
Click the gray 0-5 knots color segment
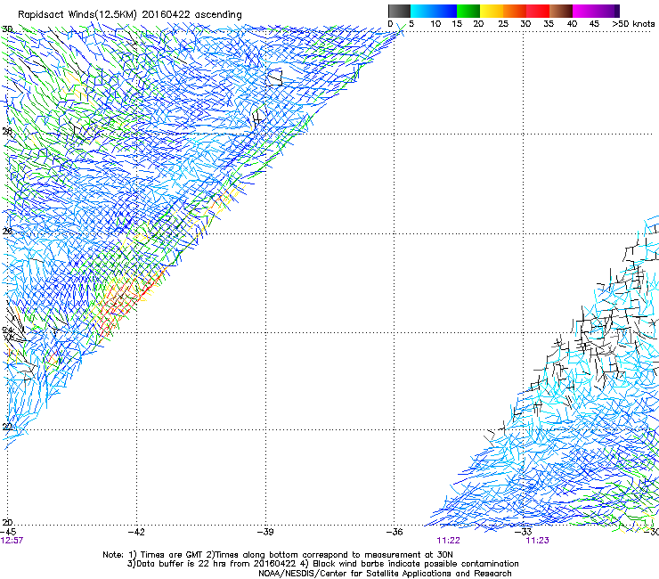point(399,11)
